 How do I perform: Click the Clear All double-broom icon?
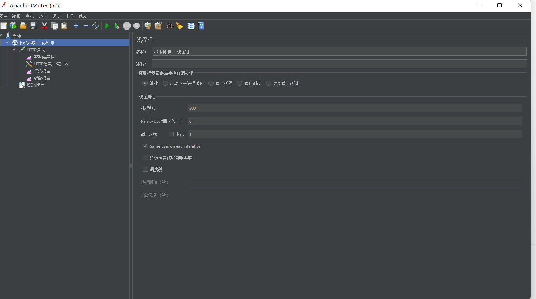pyautogui.click(x=158, y=26)
